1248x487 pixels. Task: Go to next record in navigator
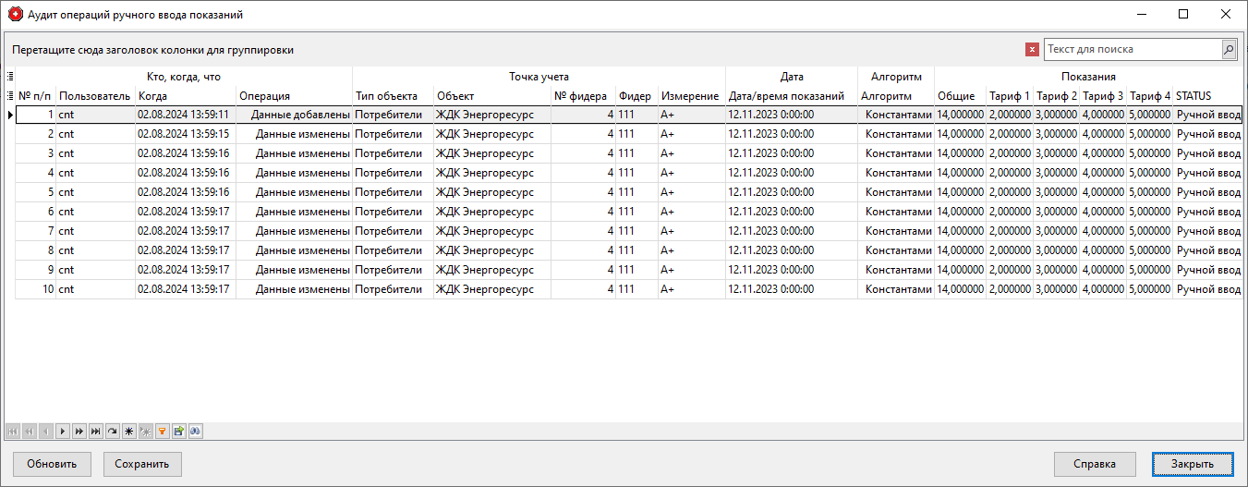click(62, 432)
